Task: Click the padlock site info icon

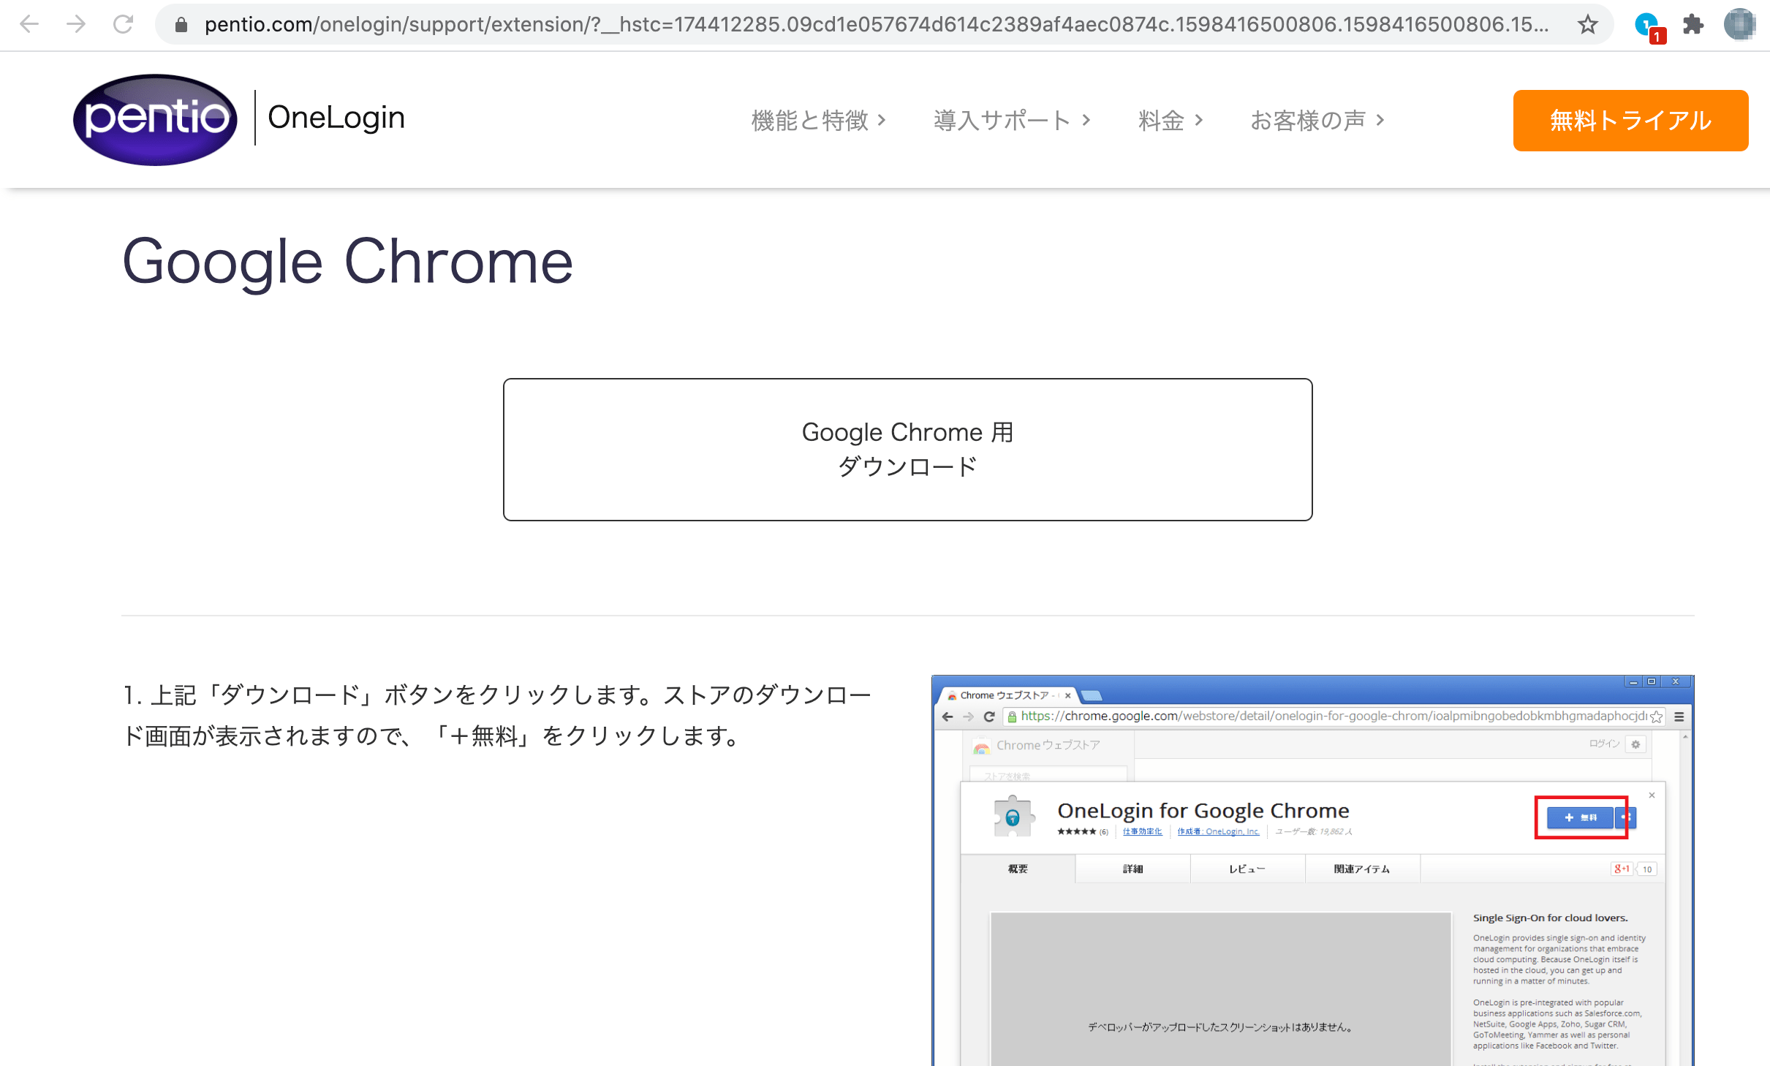Action: click(x=181, y=25)
